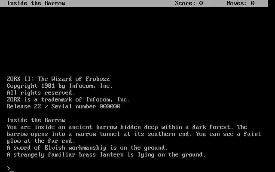The width and height of the screenshot is (275, 172).
Task: Click the Score: 0 indicator
Action: [x=189, y=3]
